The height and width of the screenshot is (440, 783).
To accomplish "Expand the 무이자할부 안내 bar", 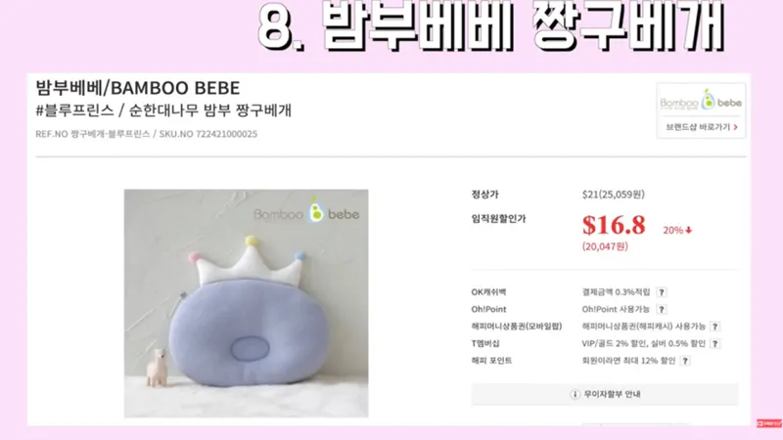I will pos(605,394).
